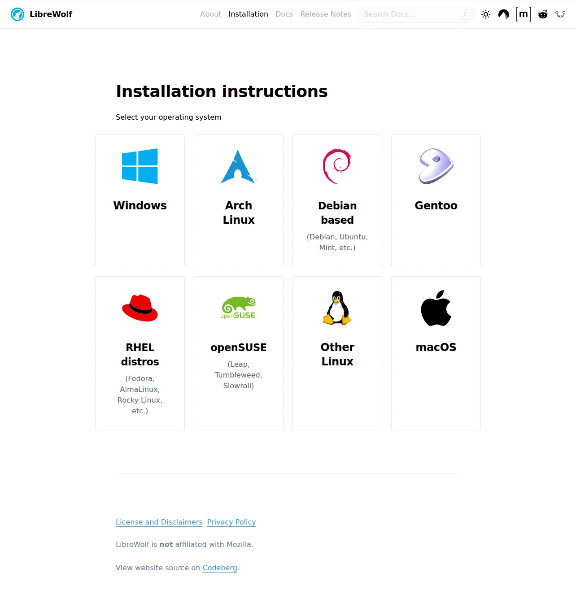Select the Tux penguin logo

tap(337, 308)
